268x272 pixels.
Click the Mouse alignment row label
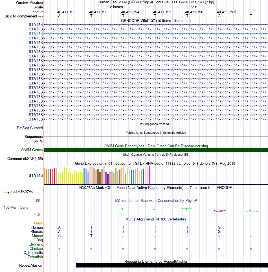pyautogui.click(x=37, y=236)
